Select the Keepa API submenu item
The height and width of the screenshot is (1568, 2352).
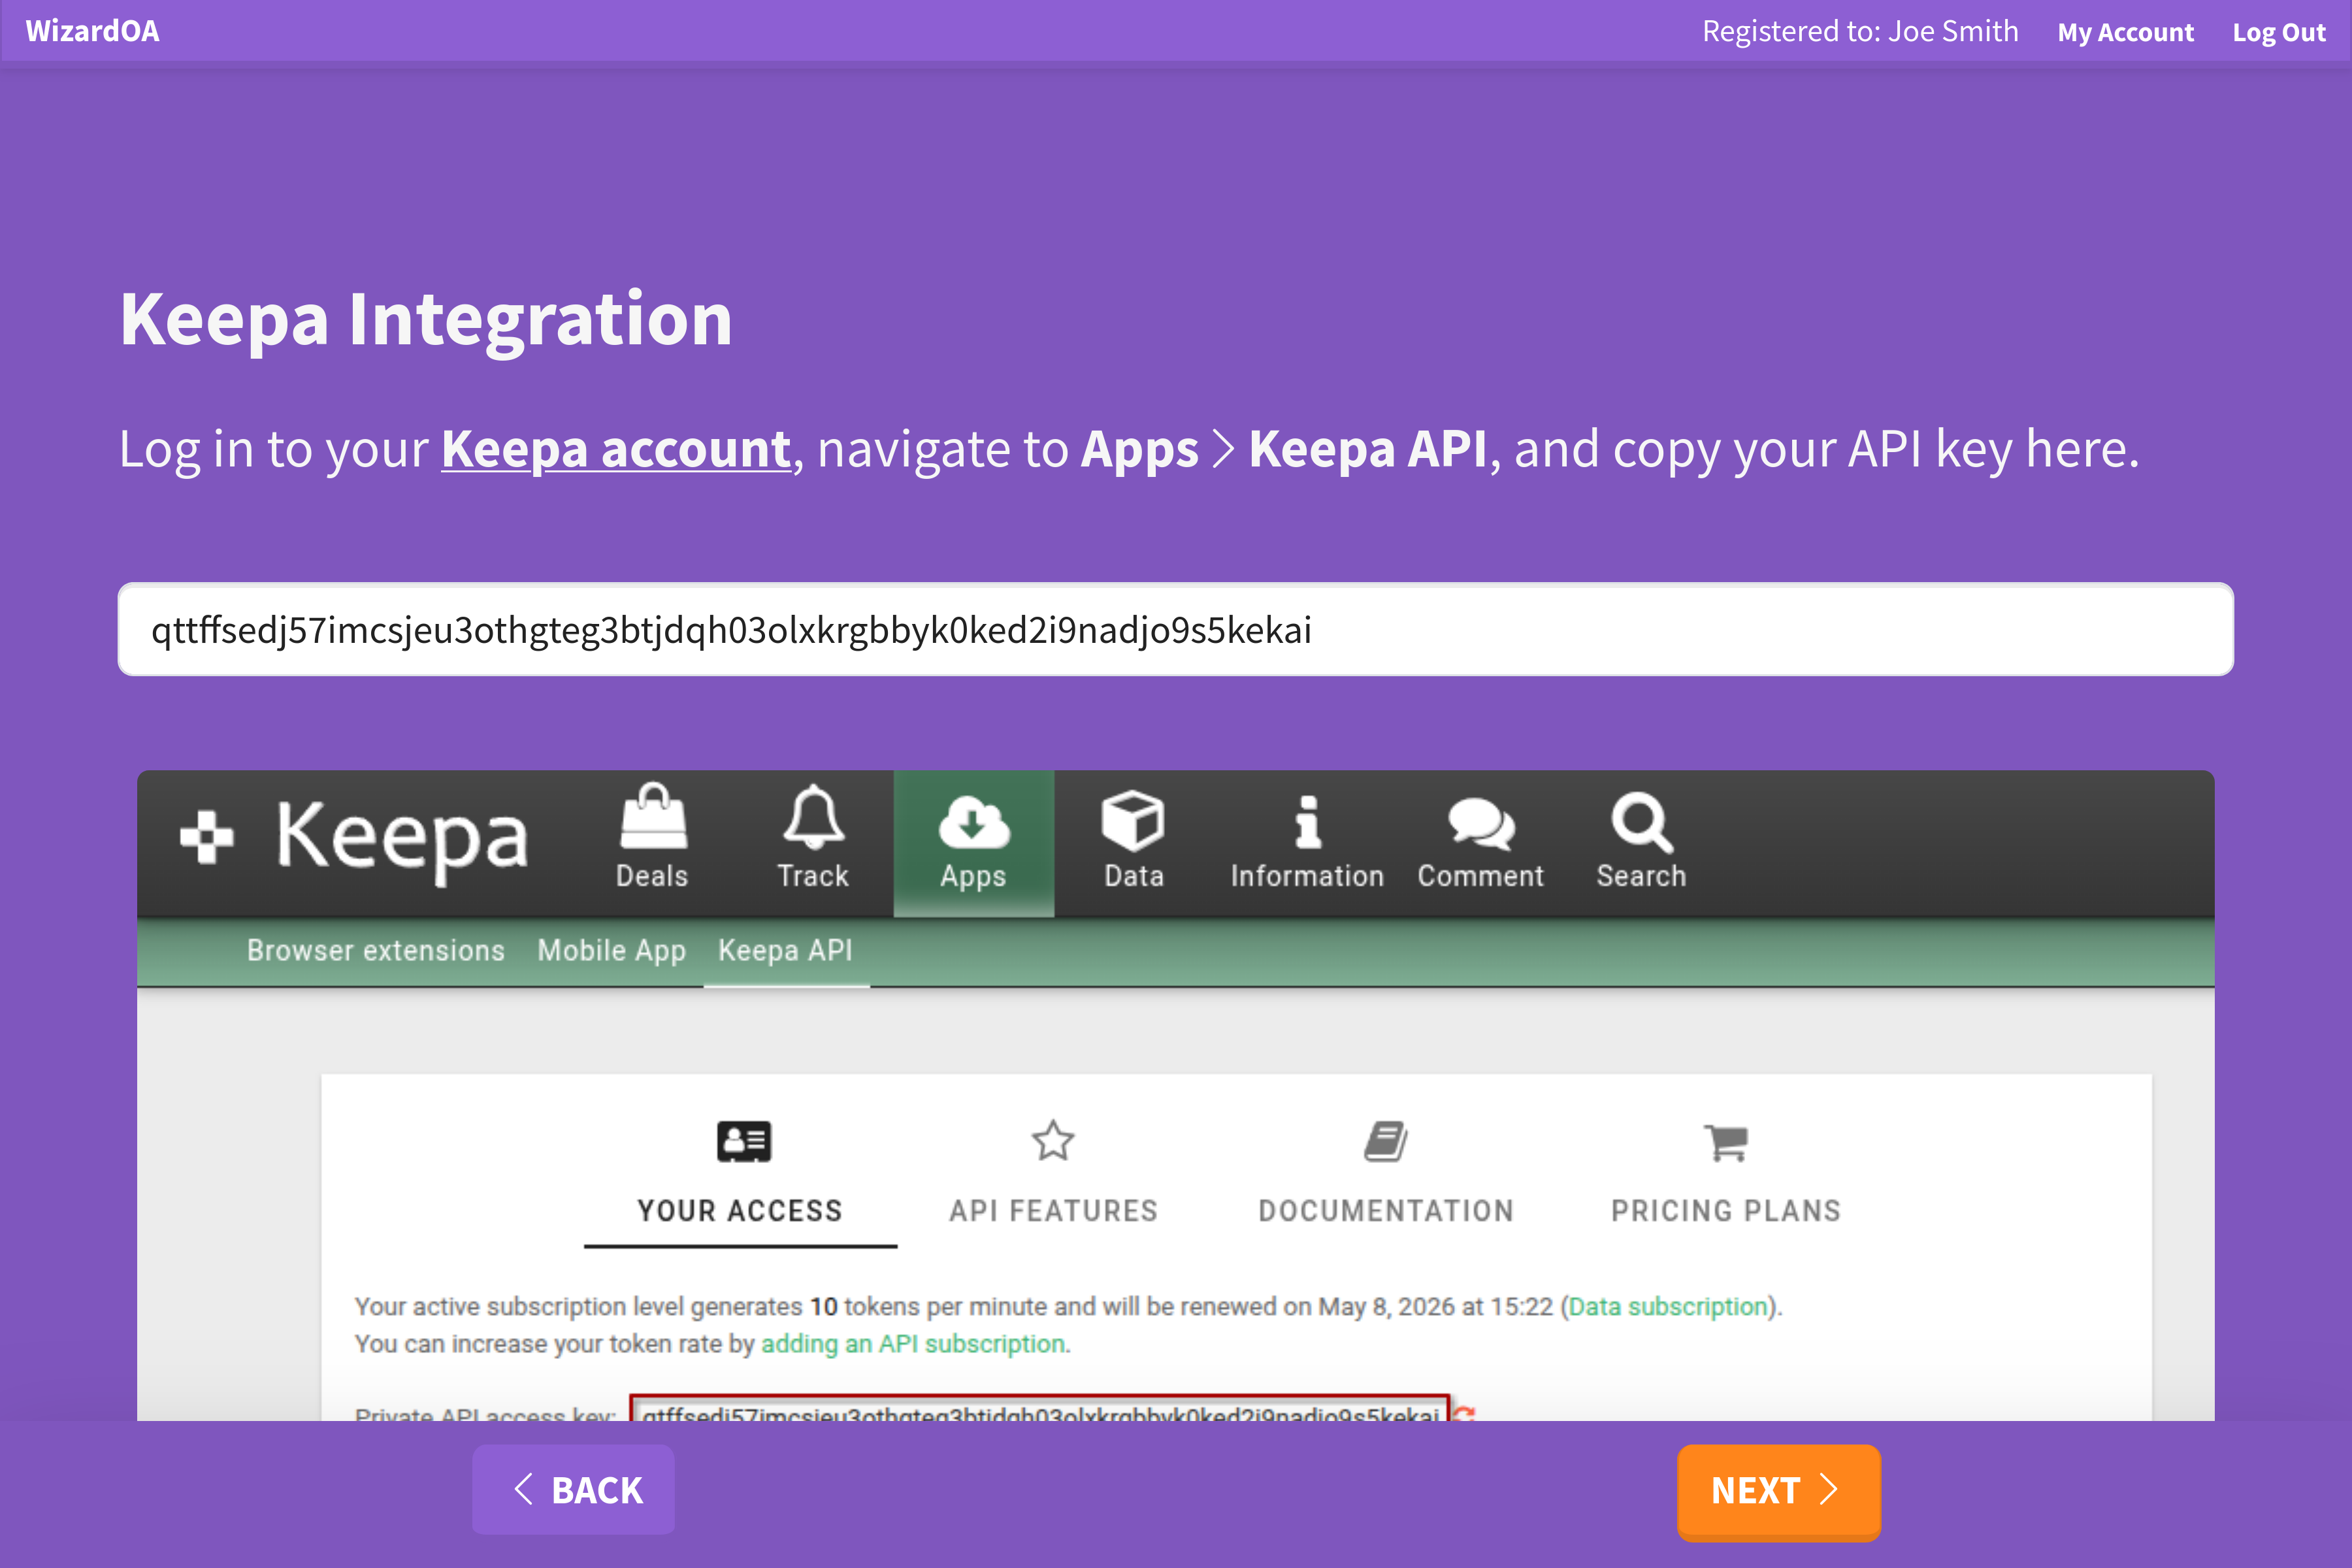coord(785,950)
